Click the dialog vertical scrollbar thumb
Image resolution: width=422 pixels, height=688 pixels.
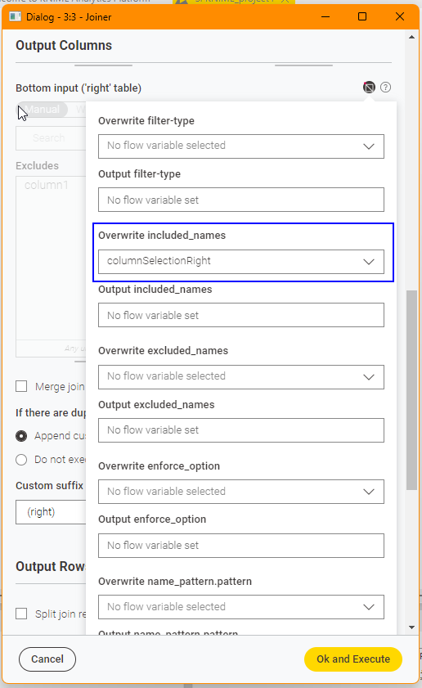411,390
